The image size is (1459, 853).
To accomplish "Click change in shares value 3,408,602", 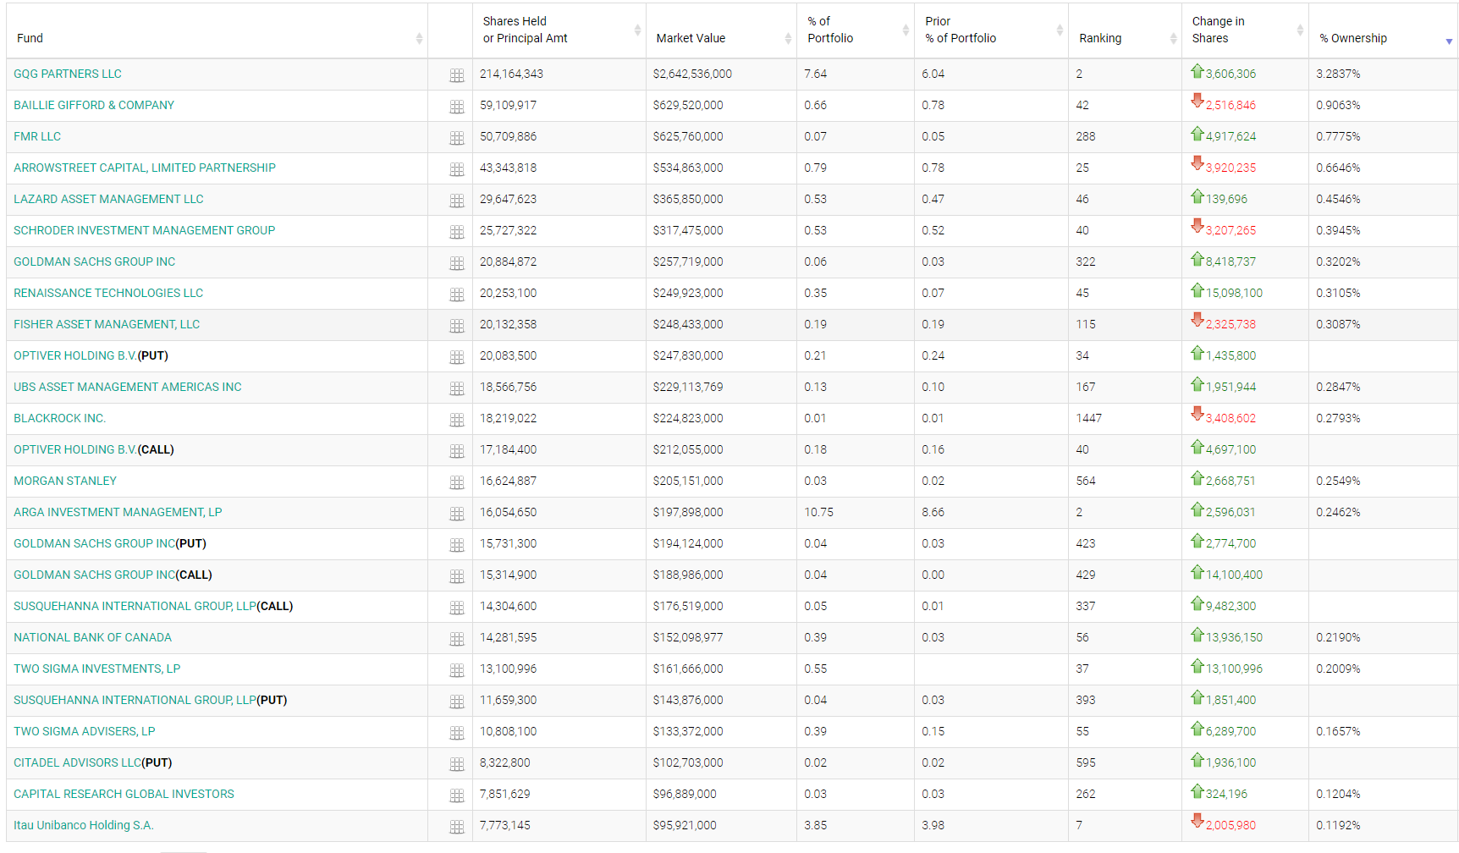I will coord(1231,418).
